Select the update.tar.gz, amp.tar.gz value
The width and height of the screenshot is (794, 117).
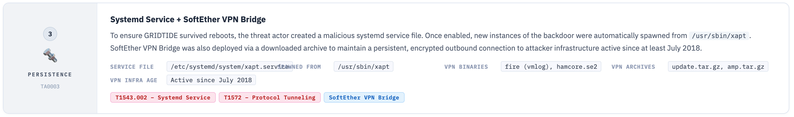point(718,67)
